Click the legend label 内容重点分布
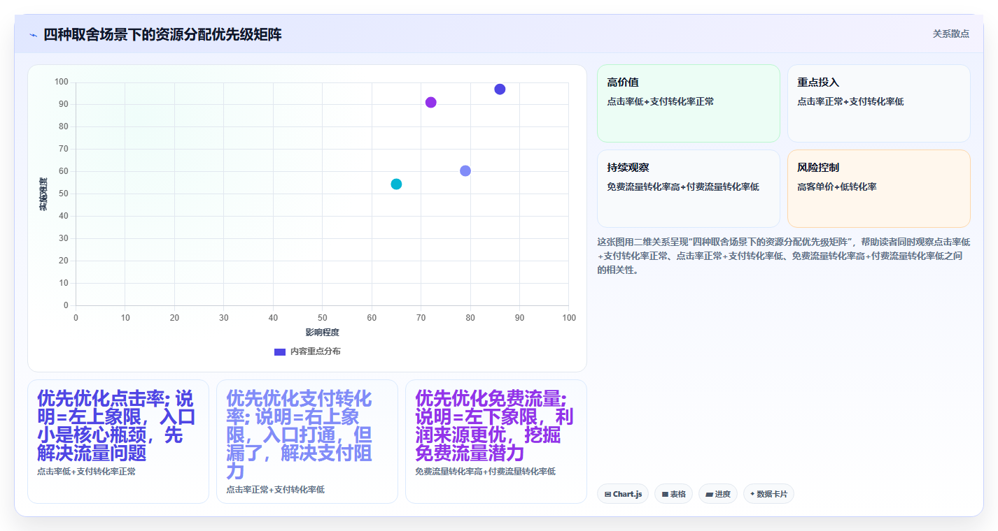The height and width of the screenshot is (531, 998). point(316,351)
